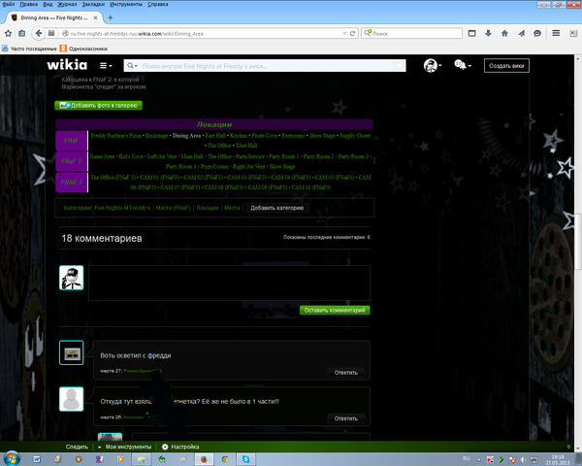This screenshot has height=466, width=582.
Task: Open the Pirate Cove location link
Action: coord(264,136)
